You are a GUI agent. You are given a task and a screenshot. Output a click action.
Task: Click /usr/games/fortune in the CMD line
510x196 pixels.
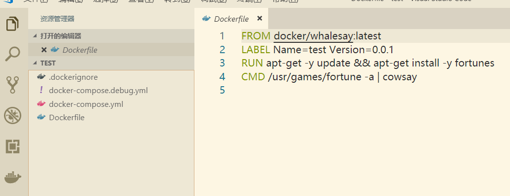(x=315, y=77)
